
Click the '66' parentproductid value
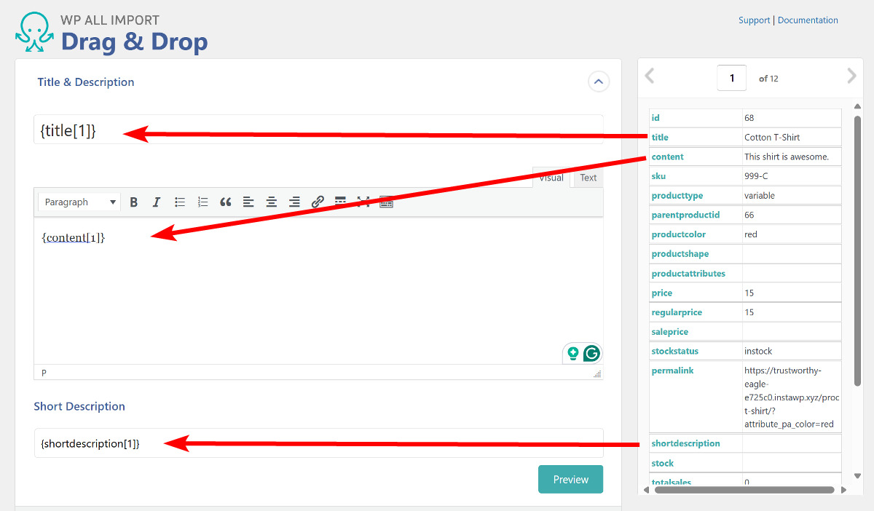point(749,215)
